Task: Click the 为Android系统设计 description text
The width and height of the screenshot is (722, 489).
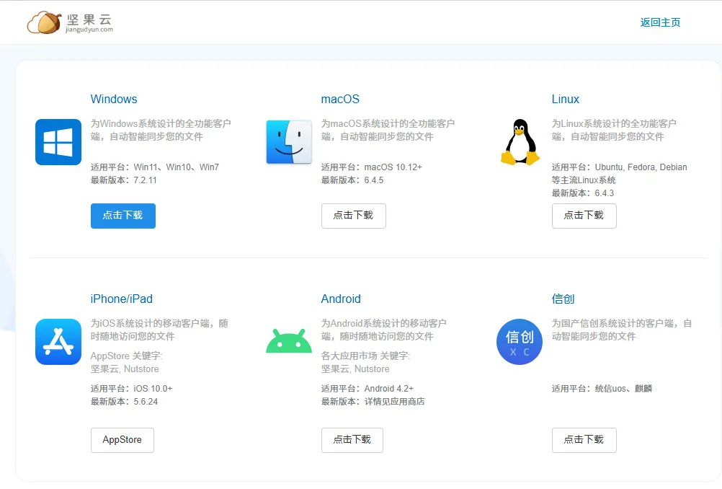Action: 384,330
